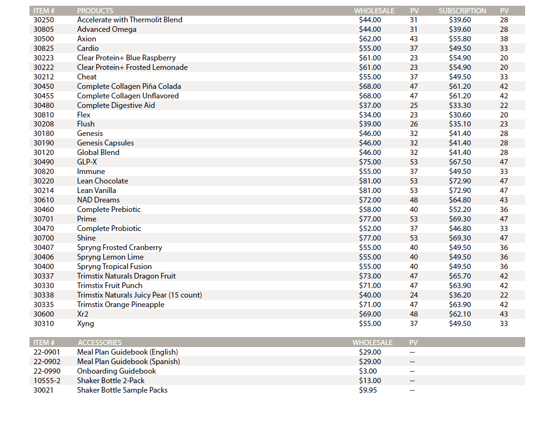Click 'Meal Plan Guidebook (Spanish)'

click(x=129, y=362)
